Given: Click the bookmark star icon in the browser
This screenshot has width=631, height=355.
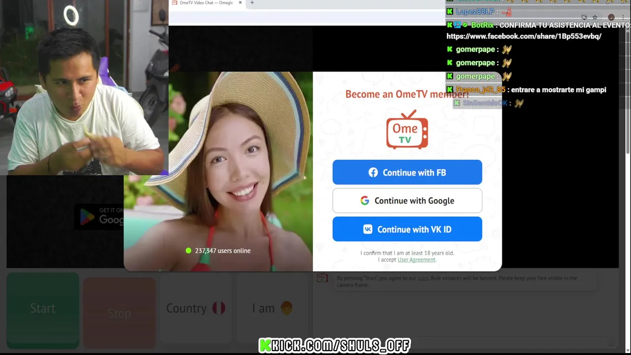Looking at the screenshot, I should [595, 17].
